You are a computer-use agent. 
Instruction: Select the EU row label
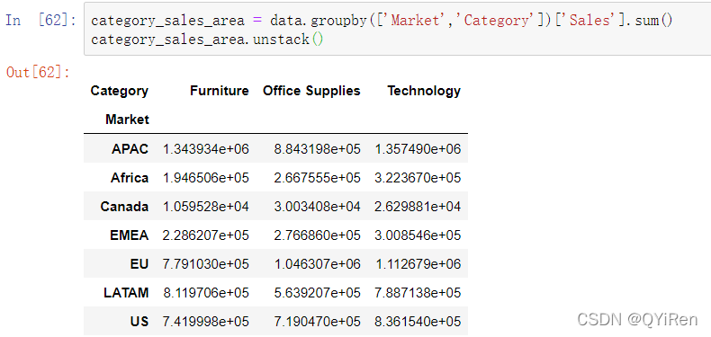(x=139, y=264)
